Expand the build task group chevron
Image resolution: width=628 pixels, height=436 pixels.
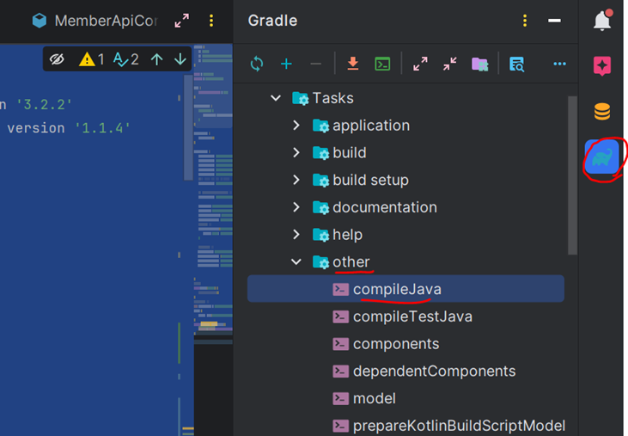click(296, 153)
